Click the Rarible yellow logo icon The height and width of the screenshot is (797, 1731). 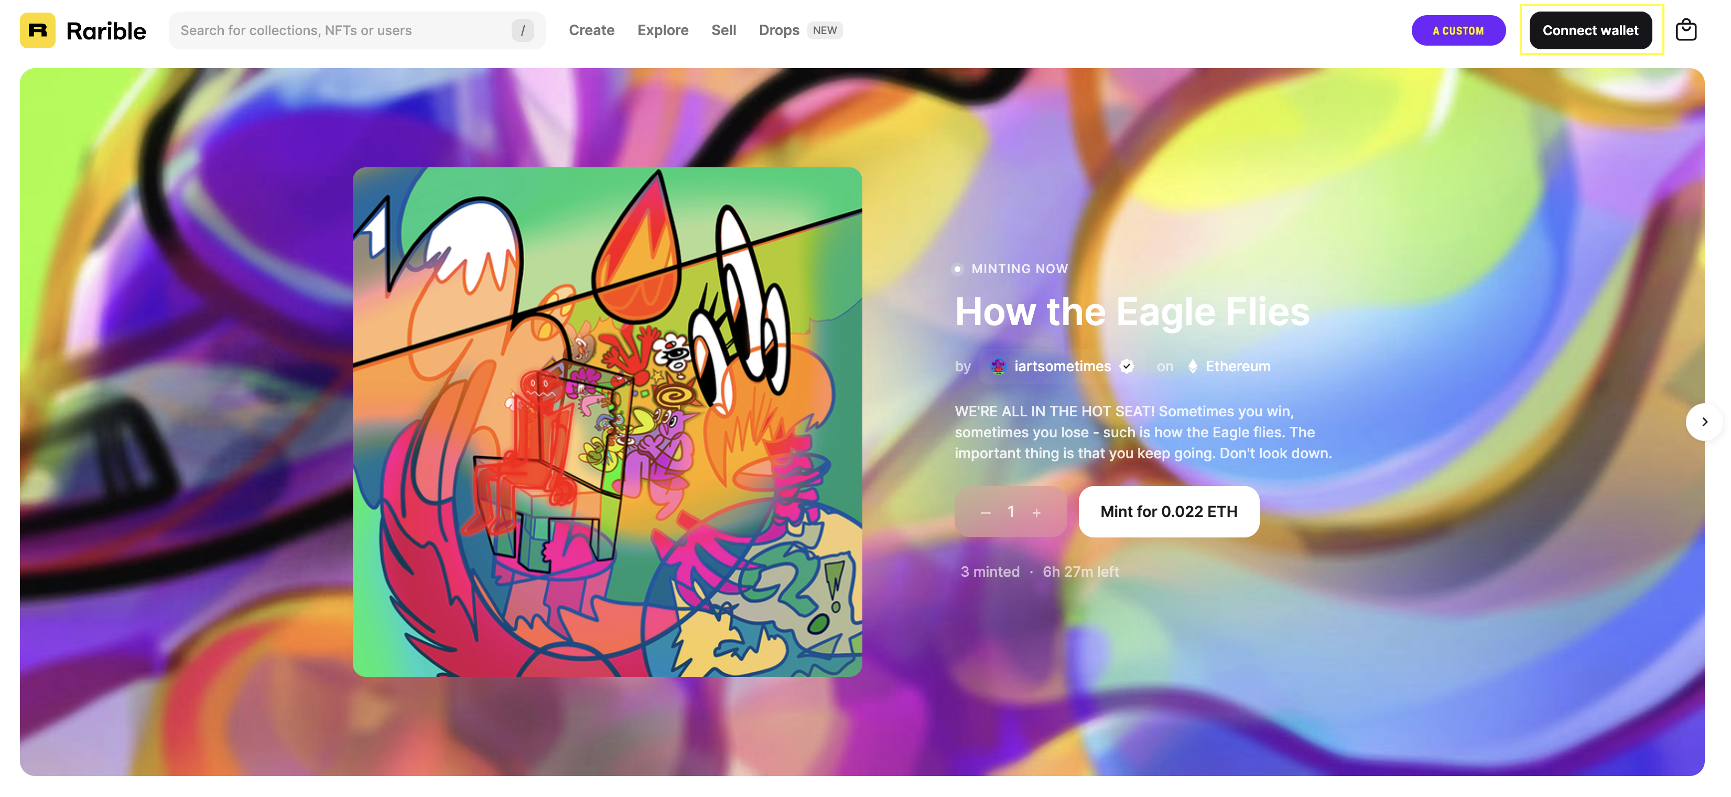pos(38,30)
